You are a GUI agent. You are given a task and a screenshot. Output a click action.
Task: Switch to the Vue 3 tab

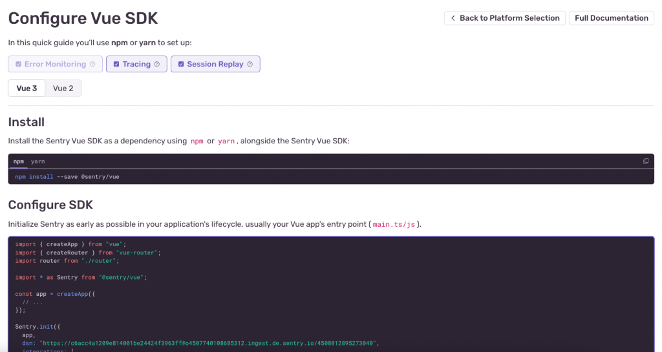(x=27, y=88)
